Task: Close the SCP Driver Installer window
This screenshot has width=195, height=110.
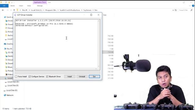Action: point(98,15)
